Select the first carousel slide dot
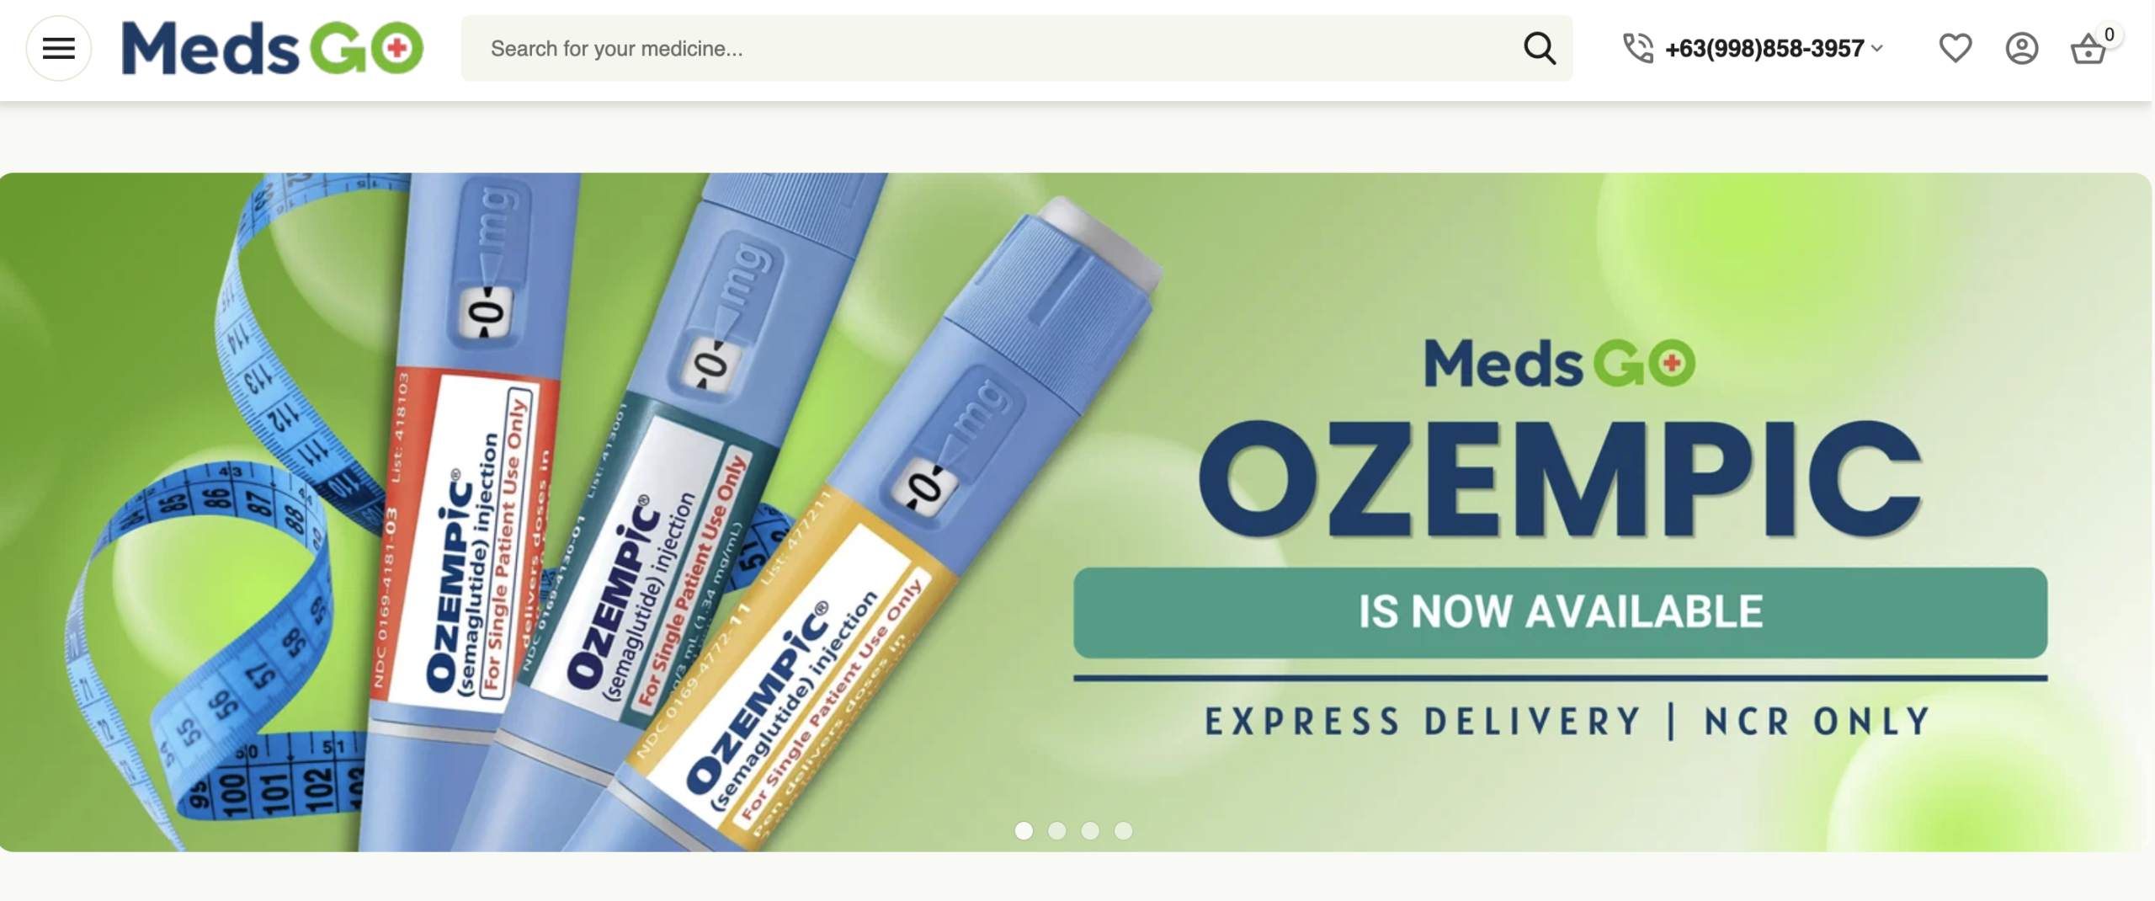This screenshot has height=901, width=2155. point(1024,830)
